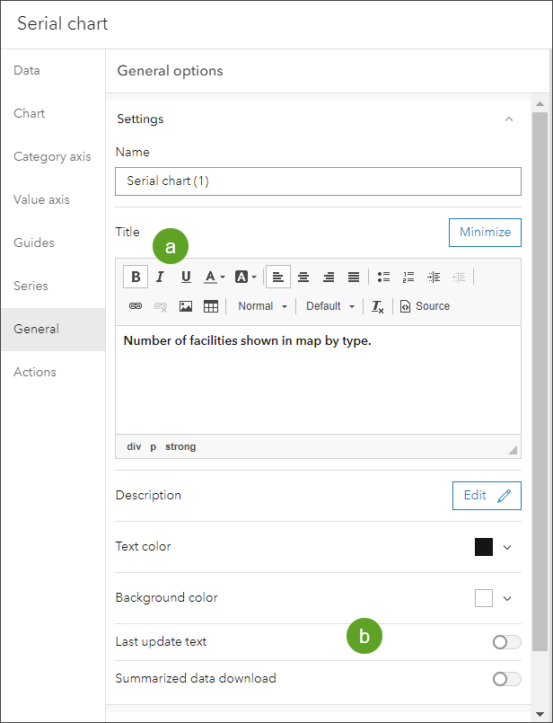The height and width of the screenshot is (723, 553).
Task: Insert an image into title
Action: pos(186,306)
